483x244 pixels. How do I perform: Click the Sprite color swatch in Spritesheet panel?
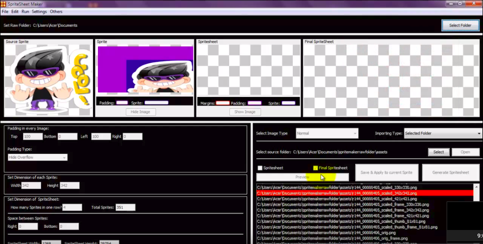(288, 103)
